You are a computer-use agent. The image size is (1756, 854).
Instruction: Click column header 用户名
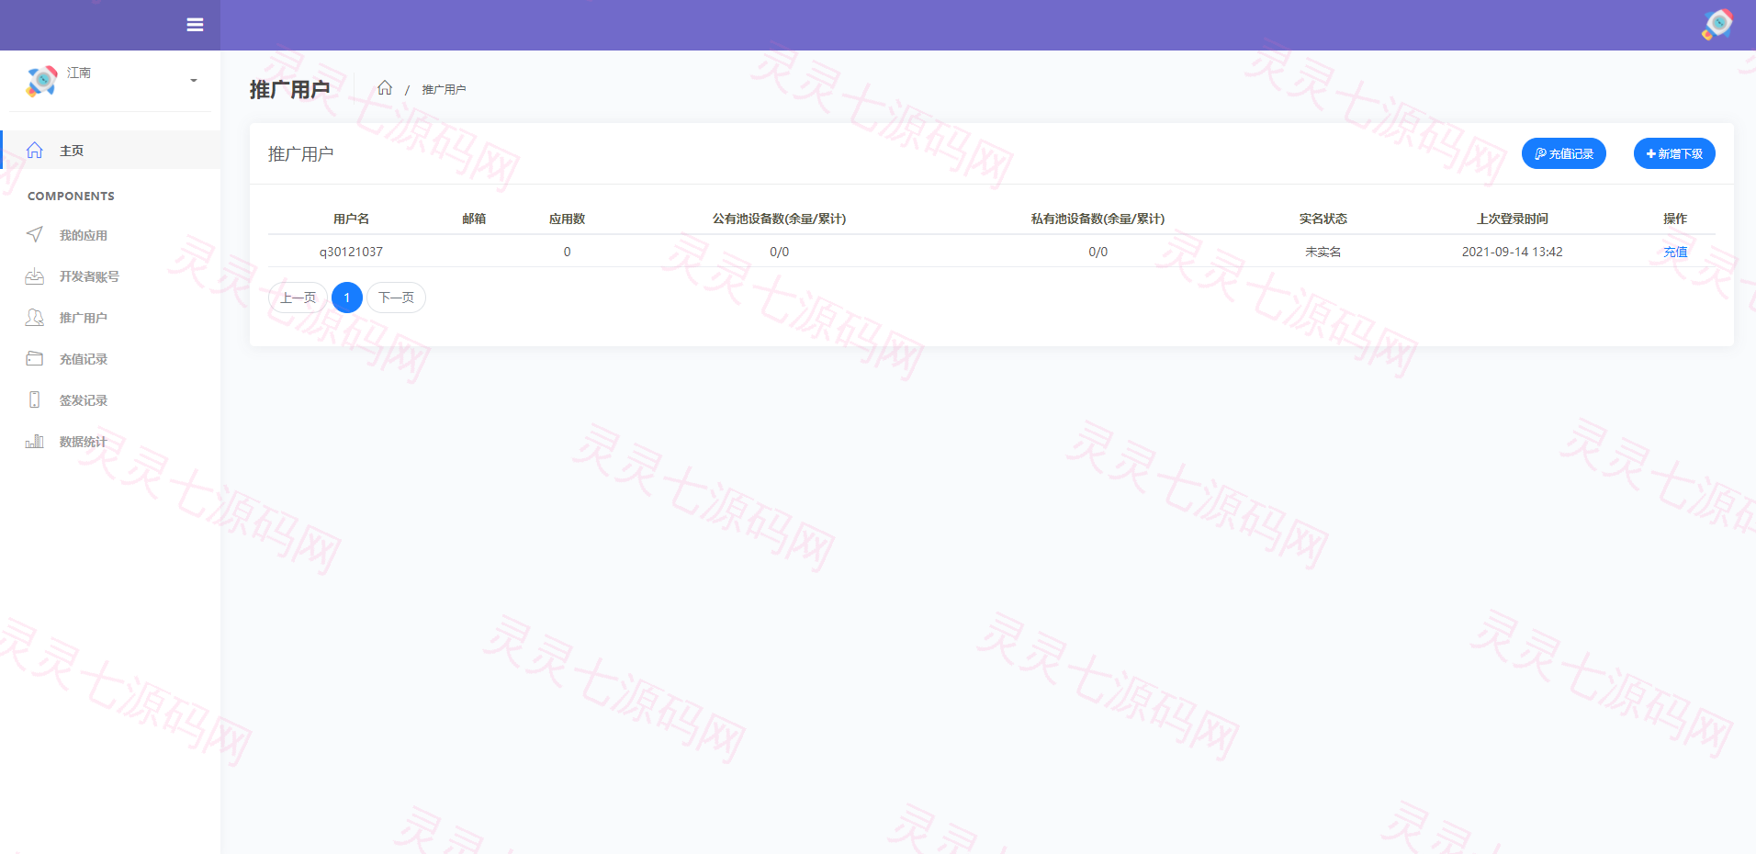351,219
